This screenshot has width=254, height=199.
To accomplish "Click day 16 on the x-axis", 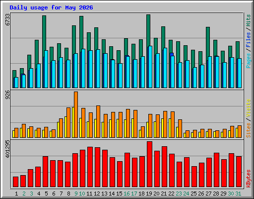I will (127, 194).
